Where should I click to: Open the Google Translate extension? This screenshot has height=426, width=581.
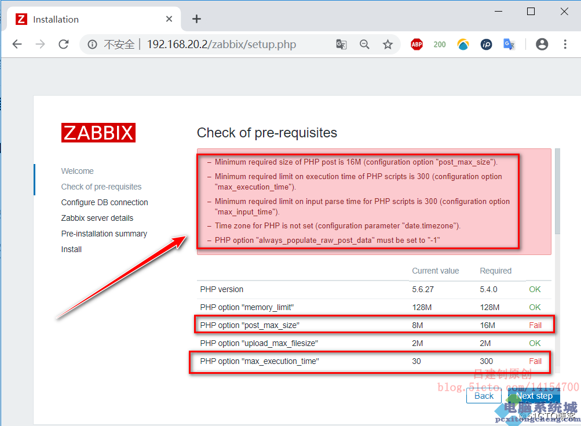509,45
